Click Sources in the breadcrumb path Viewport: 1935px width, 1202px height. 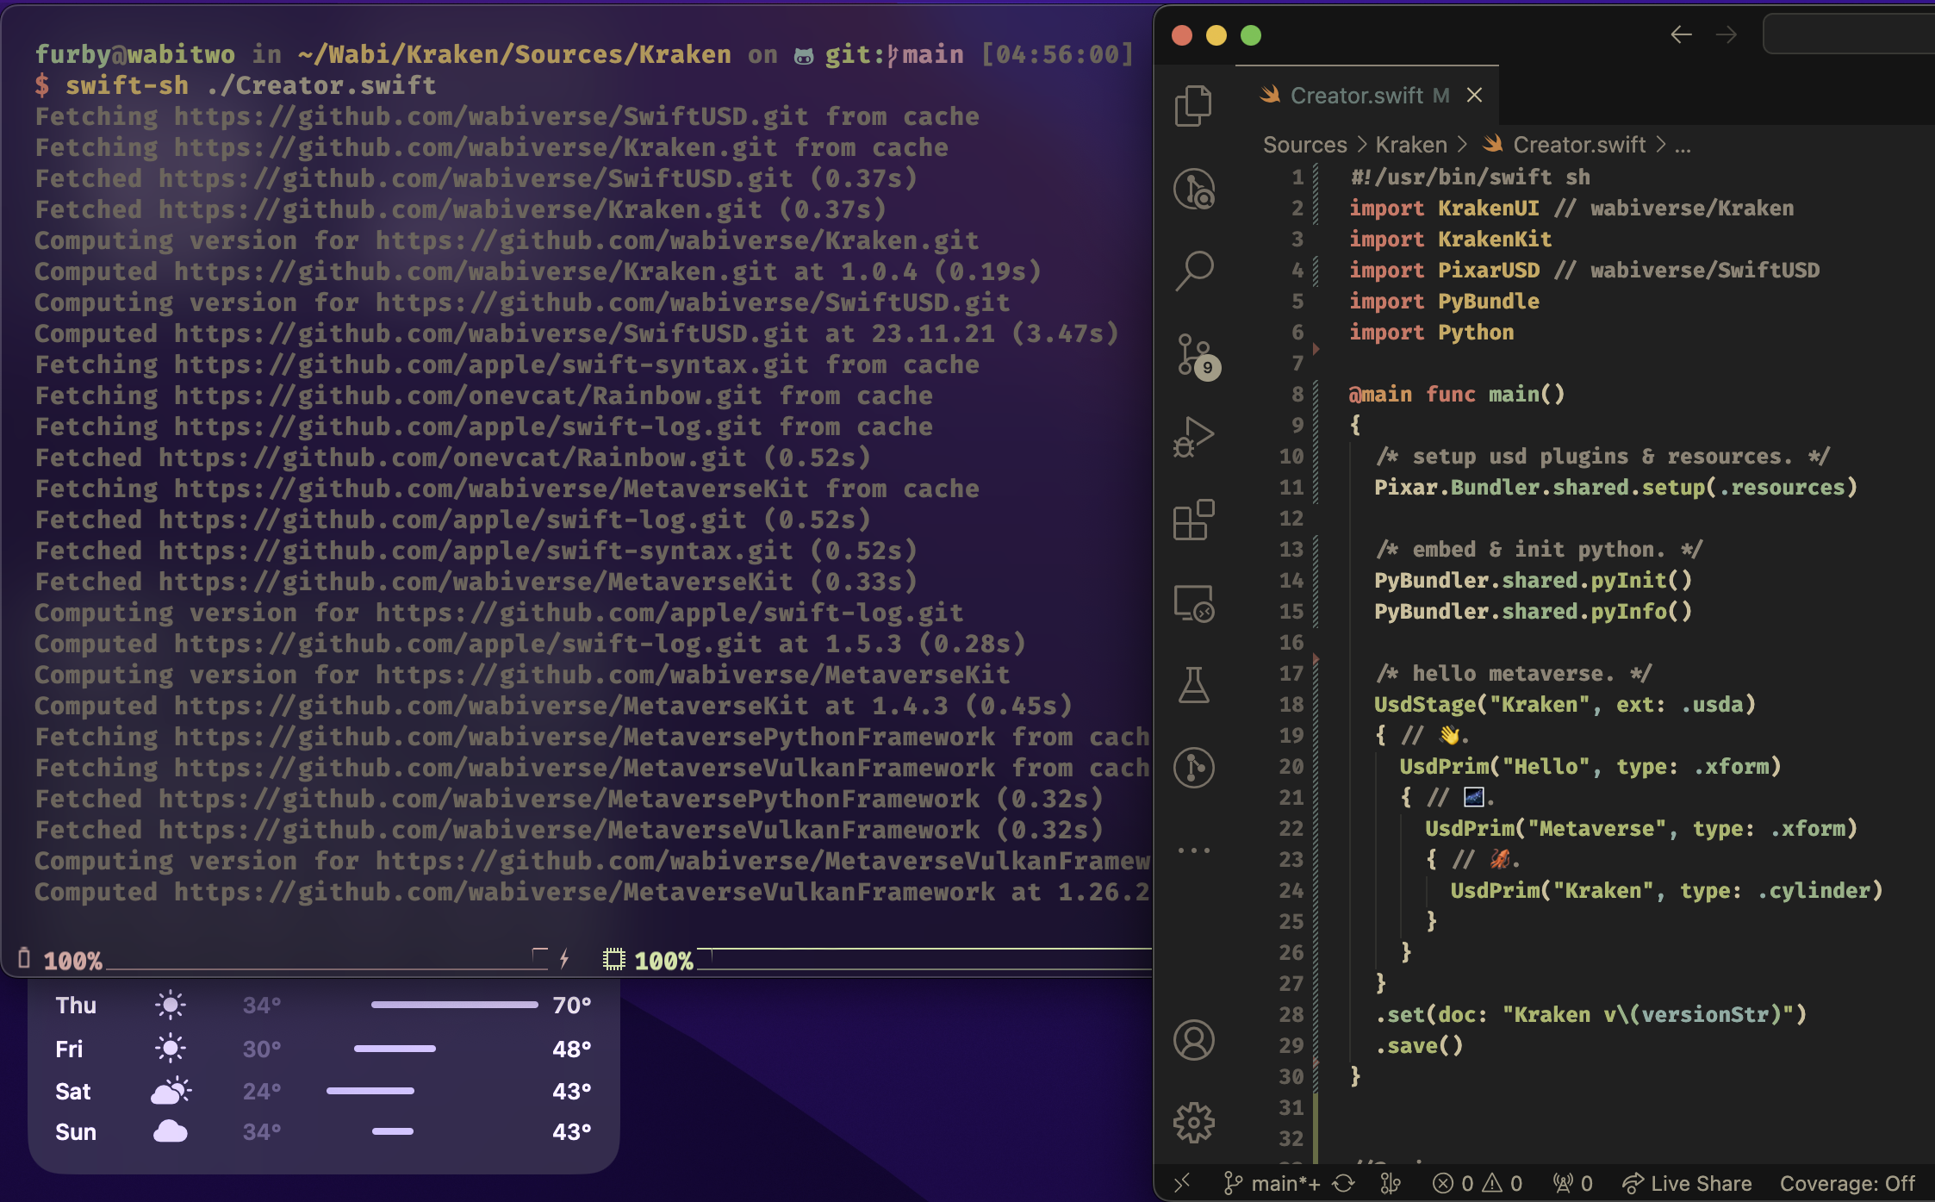pyautogui.click(x=1304, y=145)
